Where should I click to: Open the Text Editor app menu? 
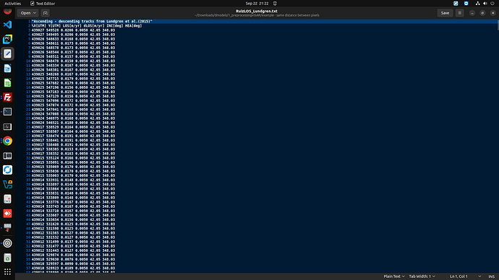(43, 4)
